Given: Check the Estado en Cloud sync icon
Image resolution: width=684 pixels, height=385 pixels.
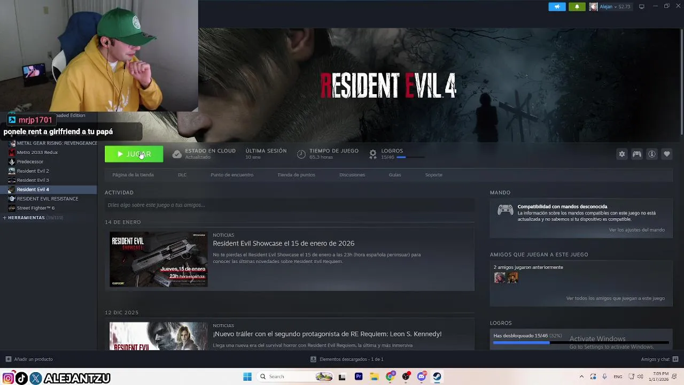Looking at the screenshot, I should 177,154.
